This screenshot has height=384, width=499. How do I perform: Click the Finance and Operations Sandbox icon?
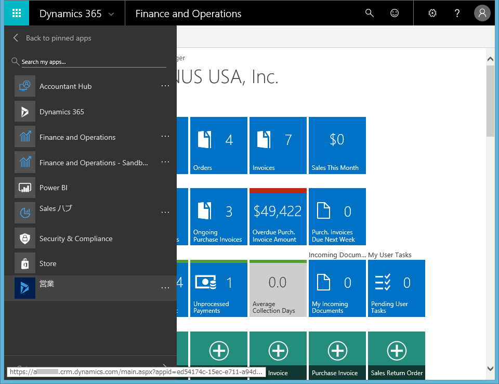(25, 162)
